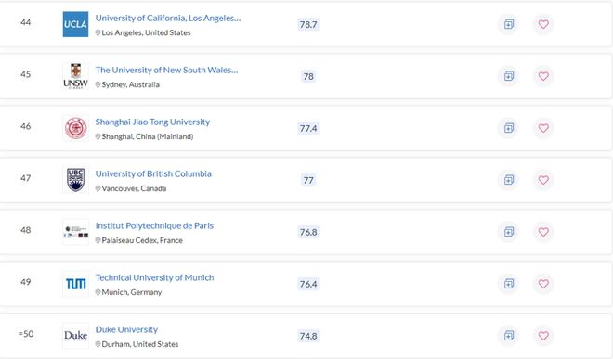The height and width of the screenshot is (359, 613).
Task: Add UCLA to the comparison list
Action: [x=509, y=24]
